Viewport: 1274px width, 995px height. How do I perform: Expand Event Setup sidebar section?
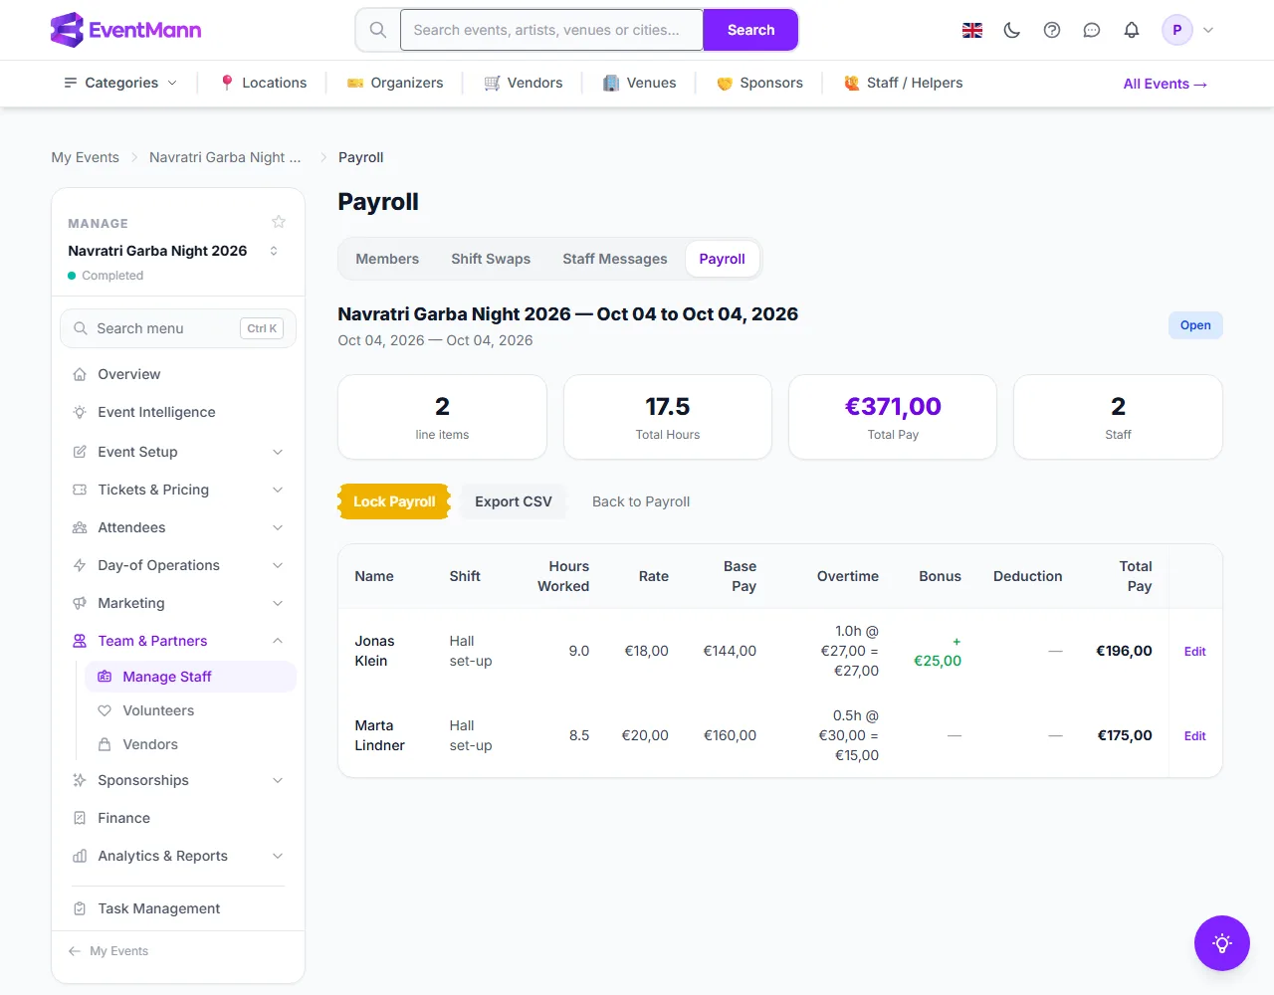pyautogui.click(x=178, y=452)
